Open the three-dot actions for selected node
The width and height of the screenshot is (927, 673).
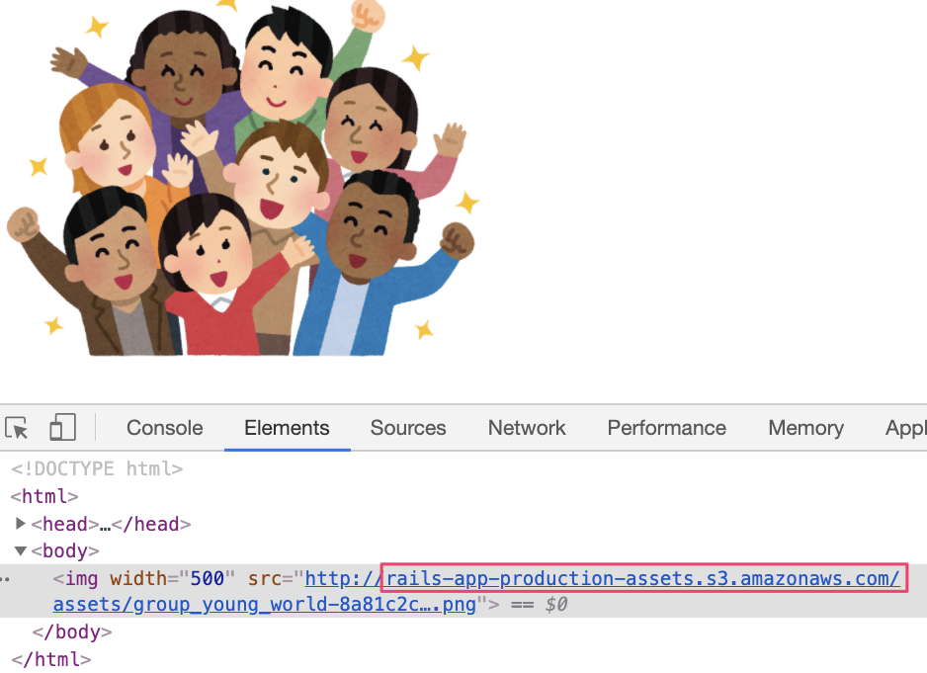pos(5,578)
